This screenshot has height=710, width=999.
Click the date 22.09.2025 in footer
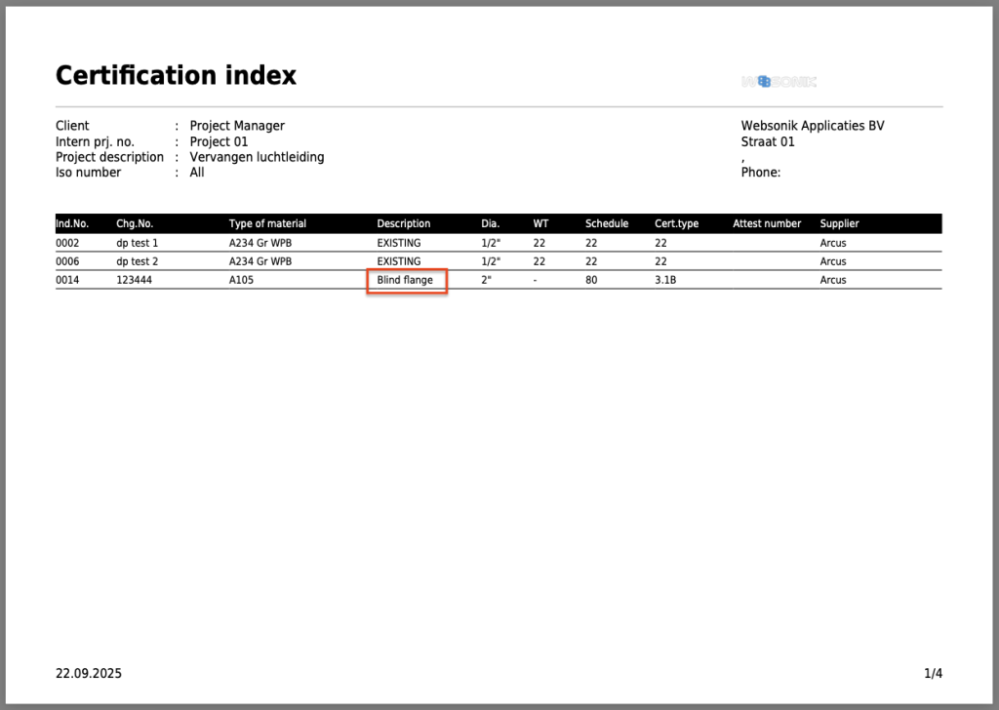(89, 674)
